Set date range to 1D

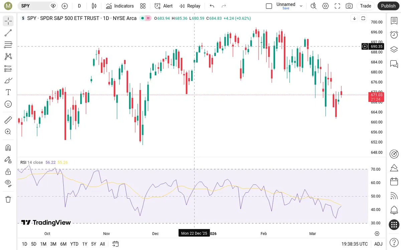click(x=24, y=244)
